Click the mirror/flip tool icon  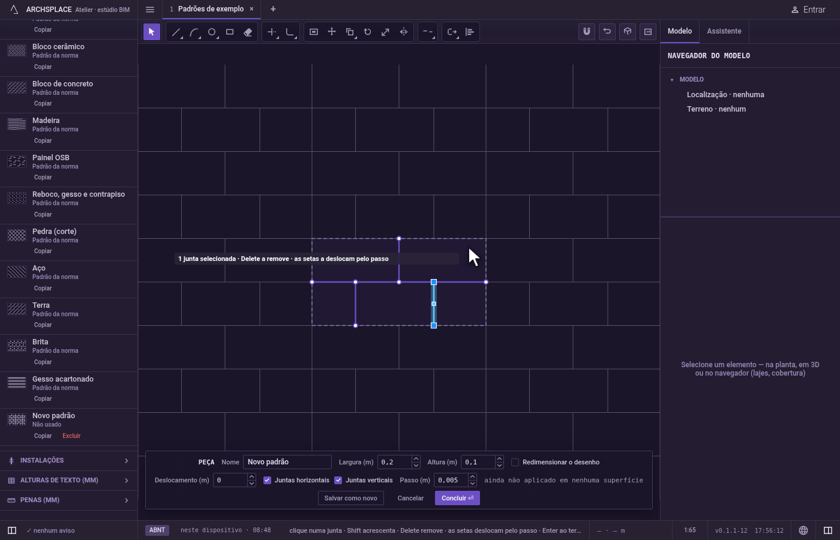click(404, 32)
